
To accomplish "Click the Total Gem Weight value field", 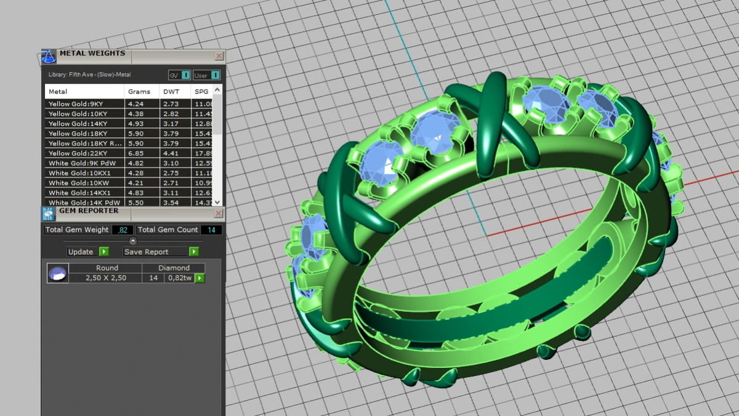I will click(x=122, y=230).
